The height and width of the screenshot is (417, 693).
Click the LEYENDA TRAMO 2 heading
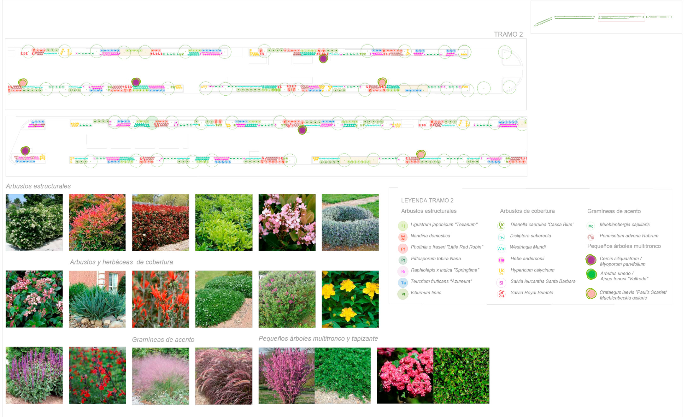[x=427, y=200]
